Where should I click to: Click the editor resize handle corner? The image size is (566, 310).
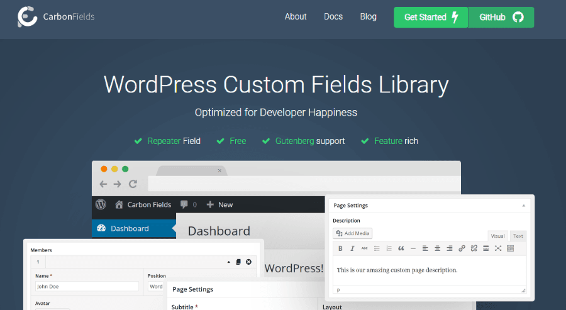pyautogui.click(x=523, y=290)
